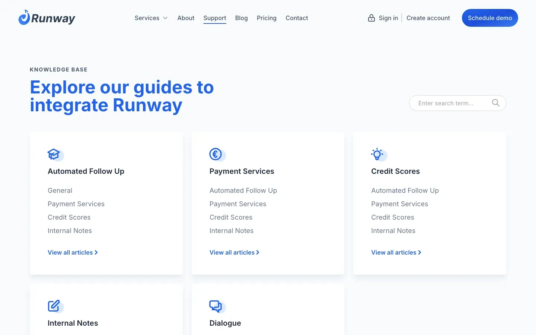Click the Internal Notes card heading
Viewport: 536px width, 335px height.
pos(73,323)
